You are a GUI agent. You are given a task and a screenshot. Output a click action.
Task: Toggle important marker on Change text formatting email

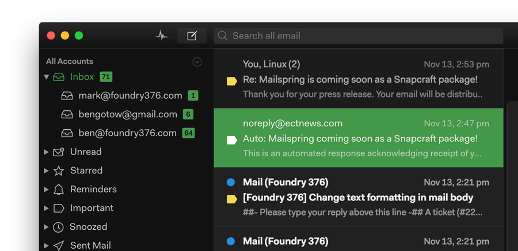pyautogui.click(x=232, y=199)
